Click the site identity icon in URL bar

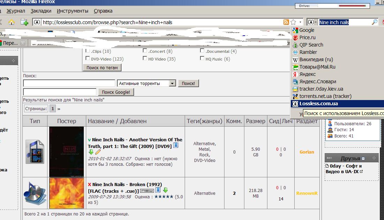pos(37,22)
